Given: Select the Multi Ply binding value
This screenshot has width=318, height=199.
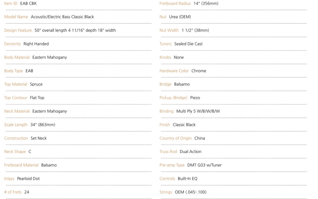Looking at the screenshot, I should [x=198, y=111].
